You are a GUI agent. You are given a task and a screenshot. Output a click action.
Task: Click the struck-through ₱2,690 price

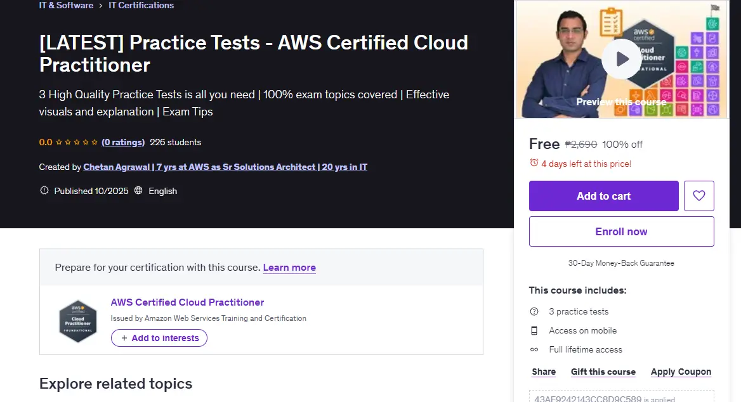pyautogui.click(x=580, y=145)
